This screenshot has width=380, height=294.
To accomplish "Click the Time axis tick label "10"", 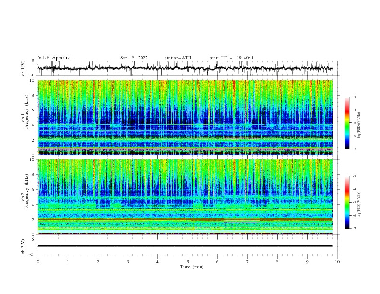I will point(337,262).
